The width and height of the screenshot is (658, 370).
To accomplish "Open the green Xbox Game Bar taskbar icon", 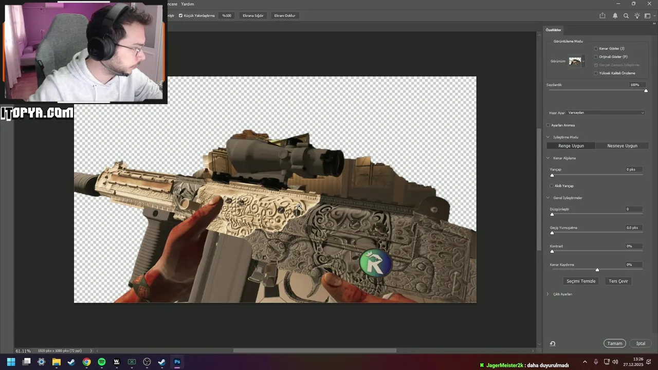I will [x=132, y=362].
